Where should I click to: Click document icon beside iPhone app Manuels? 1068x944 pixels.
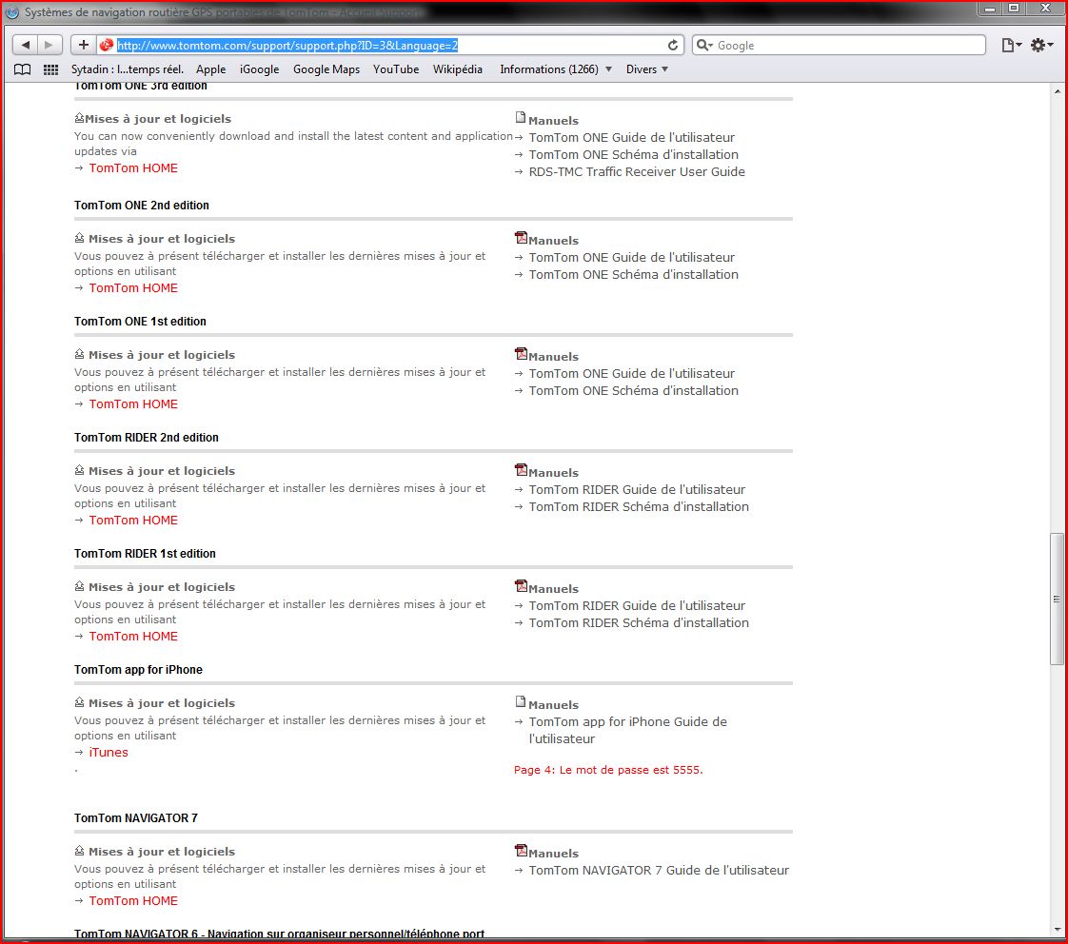521,702
